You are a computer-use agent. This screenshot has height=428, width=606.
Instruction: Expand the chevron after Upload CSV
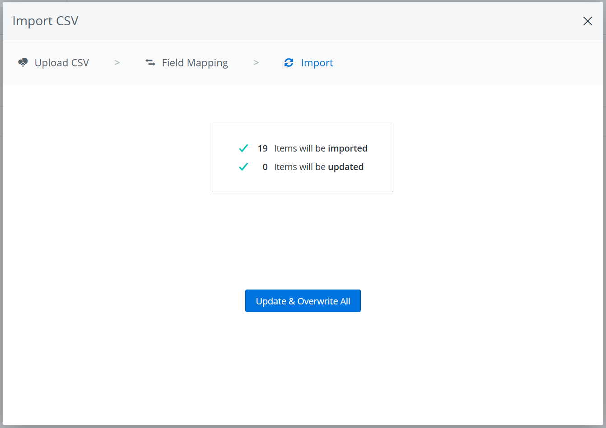click(117, 62)
